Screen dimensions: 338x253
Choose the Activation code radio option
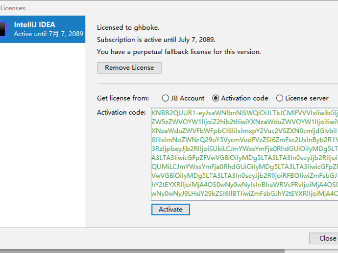tap(216, 98)
